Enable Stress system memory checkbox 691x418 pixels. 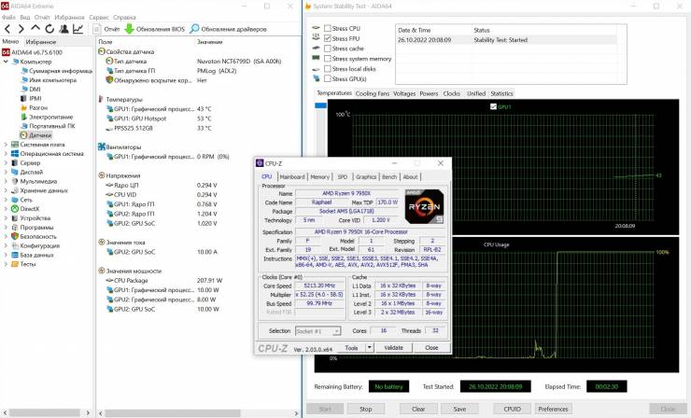(x=328, y=59)
